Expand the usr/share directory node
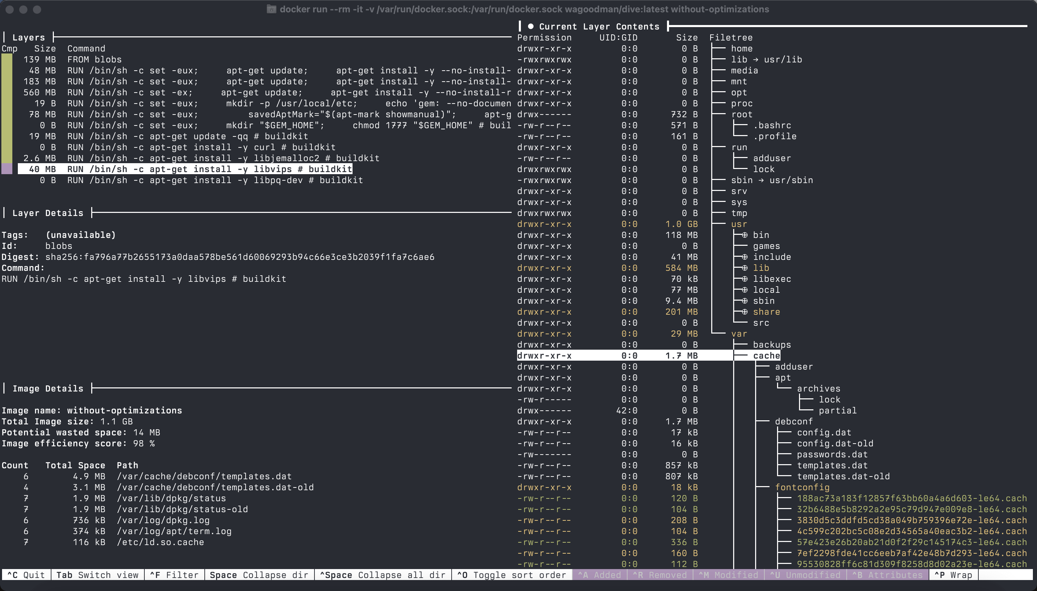1037x591 pixels. point(744,312)
